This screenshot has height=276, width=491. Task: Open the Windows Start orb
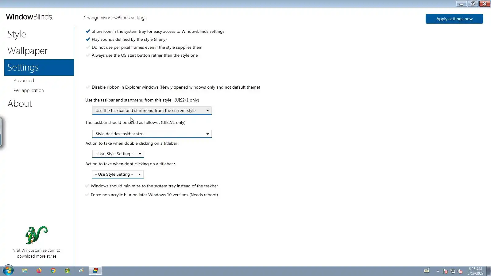[8, 270]
